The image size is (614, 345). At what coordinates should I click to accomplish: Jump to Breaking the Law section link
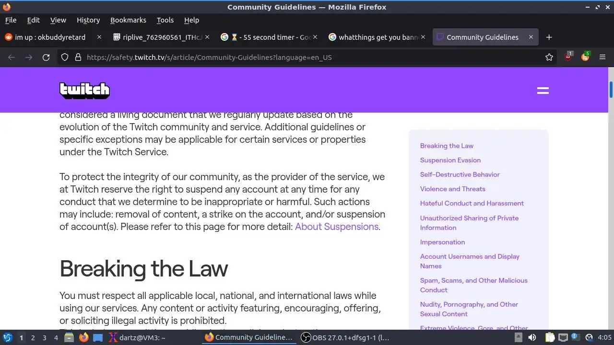point(447,146)
